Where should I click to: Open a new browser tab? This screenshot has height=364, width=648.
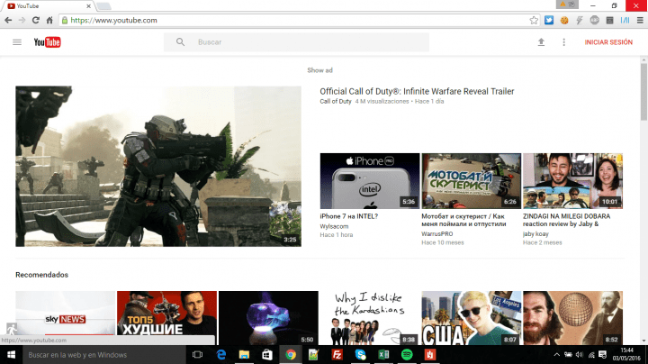(103, 6)
